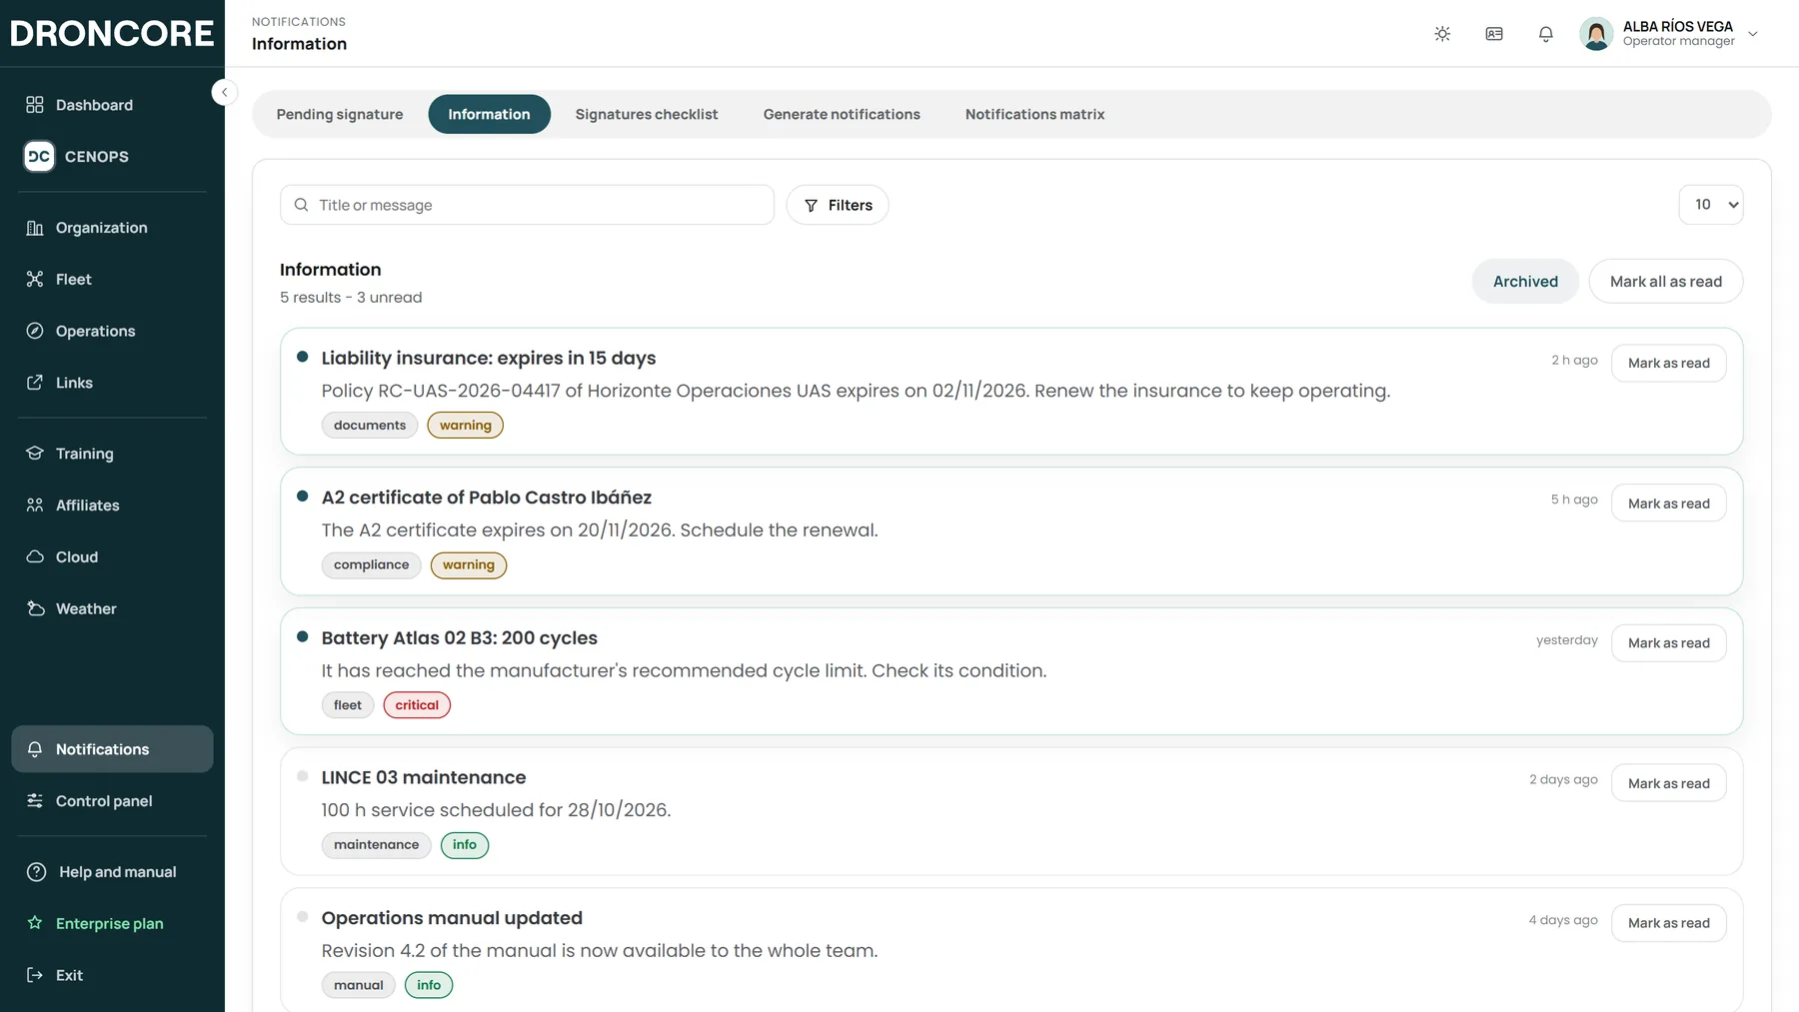This screenshot has width=1799, height=1012.
Task: Mark A2 certificate notification as read
Action: (x=1669, y=504)
